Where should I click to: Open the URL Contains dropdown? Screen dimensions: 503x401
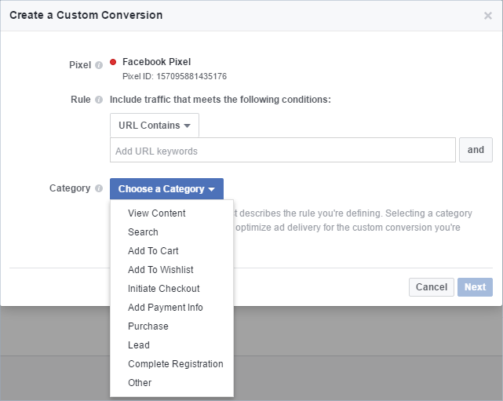click(155, 125)
